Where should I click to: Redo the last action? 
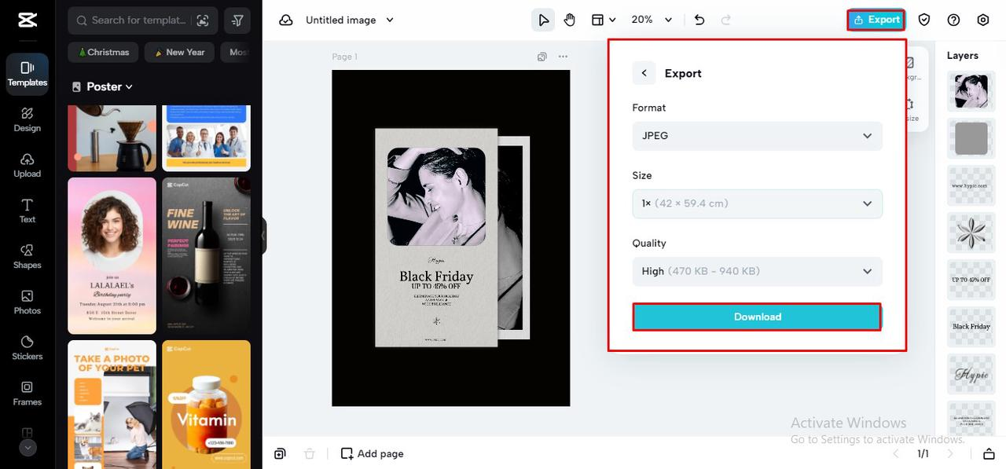[x=726, y=20]
